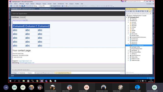Screen dimensions: 163x92
Task: Open the Fichier menu
Action: (11, 4)
